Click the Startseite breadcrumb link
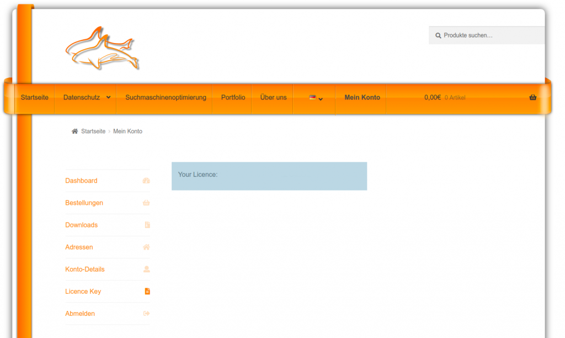The image size is (565, 338). click(93, 131)
